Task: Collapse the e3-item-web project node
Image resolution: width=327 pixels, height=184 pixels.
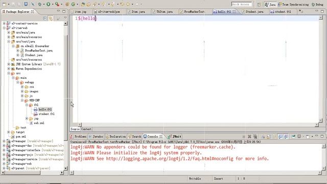Action: click(4, 28)
